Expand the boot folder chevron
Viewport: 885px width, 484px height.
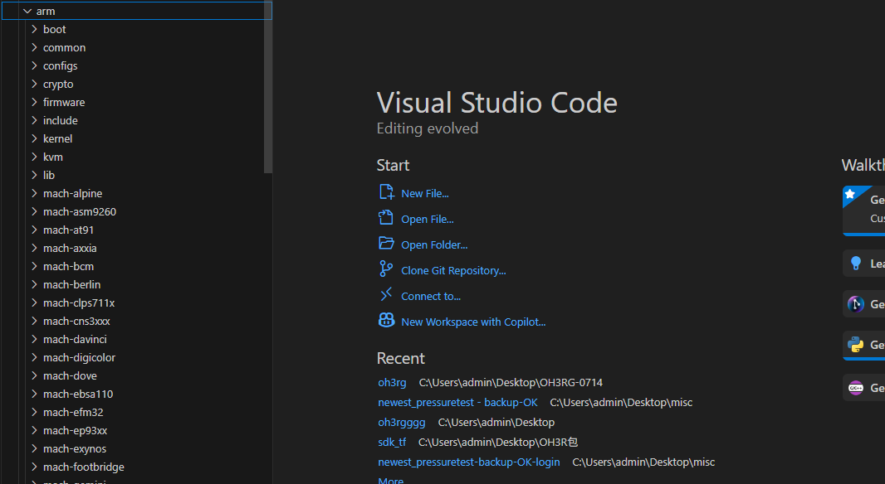click(34, 29)
